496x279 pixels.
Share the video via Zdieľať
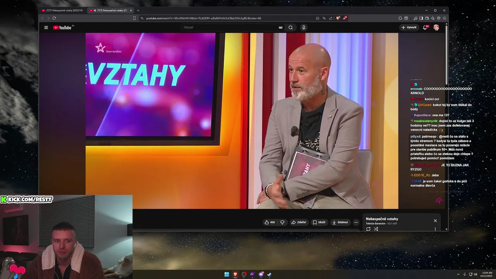pos(299,222)
